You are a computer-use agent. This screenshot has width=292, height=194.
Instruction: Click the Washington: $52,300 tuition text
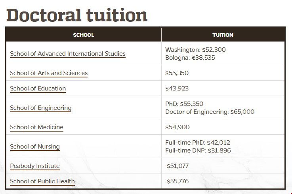[195, 50]
